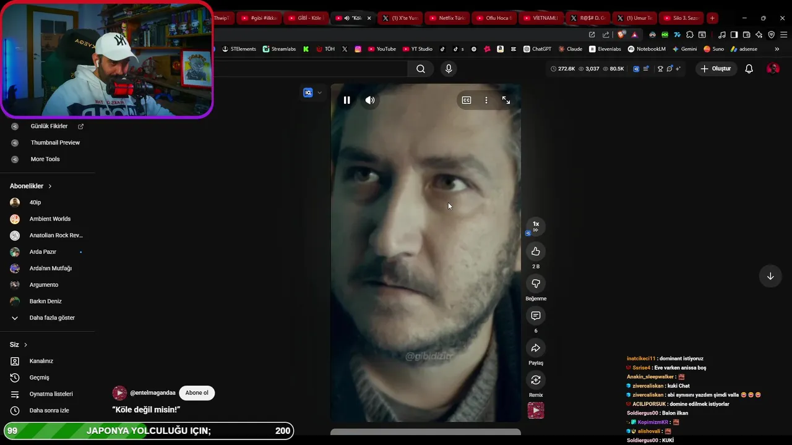
Task: Pause the playing Shorts video
Action: click(x=346, y=100)
